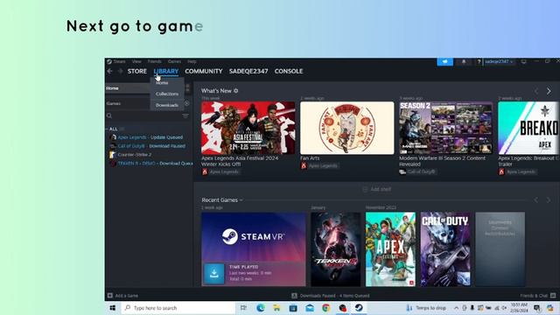Choose Home from the Library dropdown
Image resolution: width=560 pixels, height=315 pixels.
[162, 82]
